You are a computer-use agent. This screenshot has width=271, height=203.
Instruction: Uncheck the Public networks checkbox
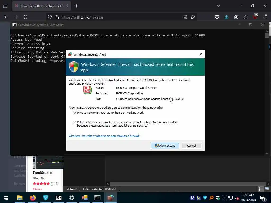75,122
